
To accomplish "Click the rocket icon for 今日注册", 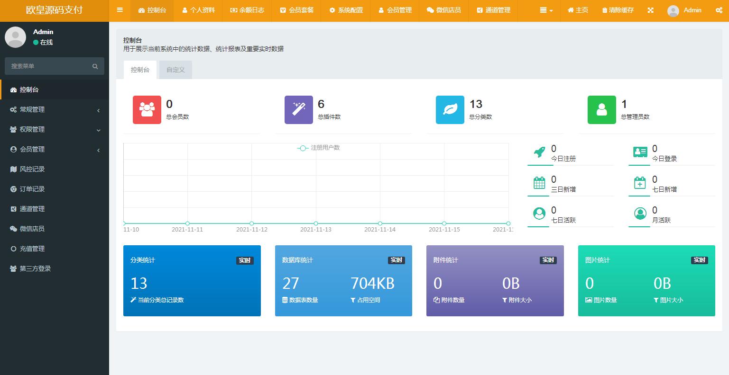I will point(539,152).
